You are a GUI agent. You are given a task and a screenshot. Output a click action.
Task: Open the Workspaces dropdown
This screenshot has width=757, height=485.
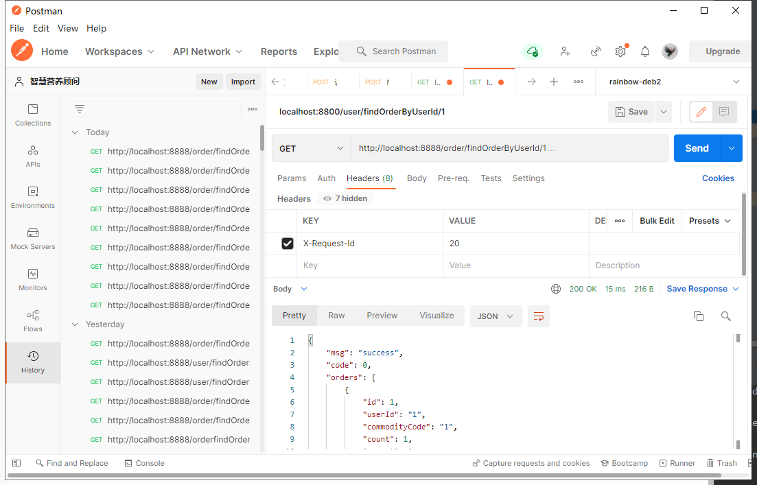[119, 51]
